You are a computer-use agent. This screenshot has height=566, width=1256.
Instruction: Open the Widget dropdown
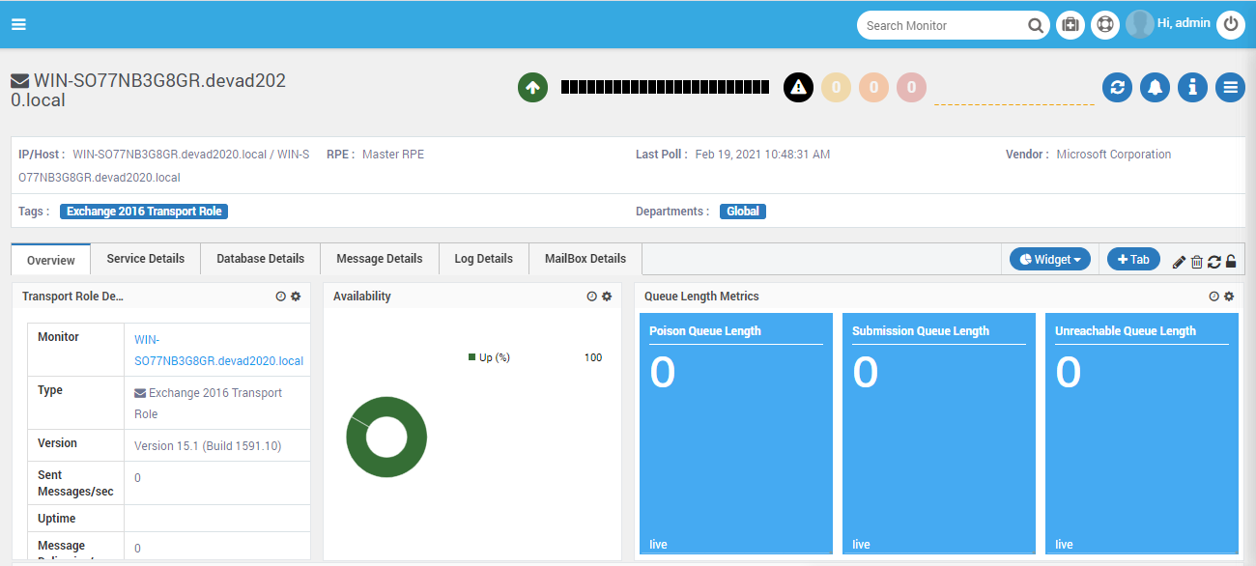click(x=1050, y=259)
